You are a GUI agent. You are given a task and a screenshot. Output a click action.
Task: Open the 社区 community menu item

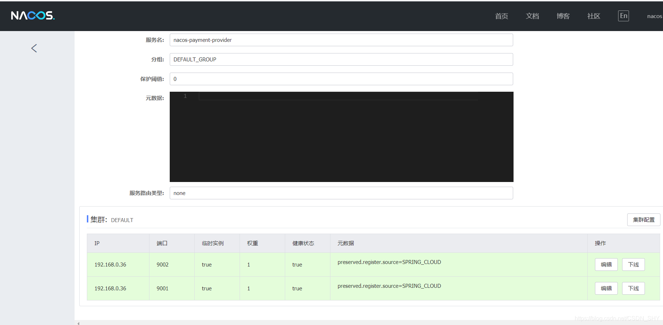pyautogui.click(x=594, y=16)
